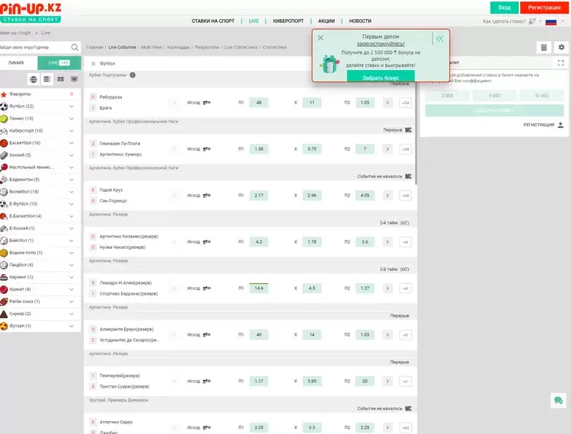This screenshot has width=571, height=434.
Task: Open the stats icon for Ребордоза match
Action: [207, 103]
